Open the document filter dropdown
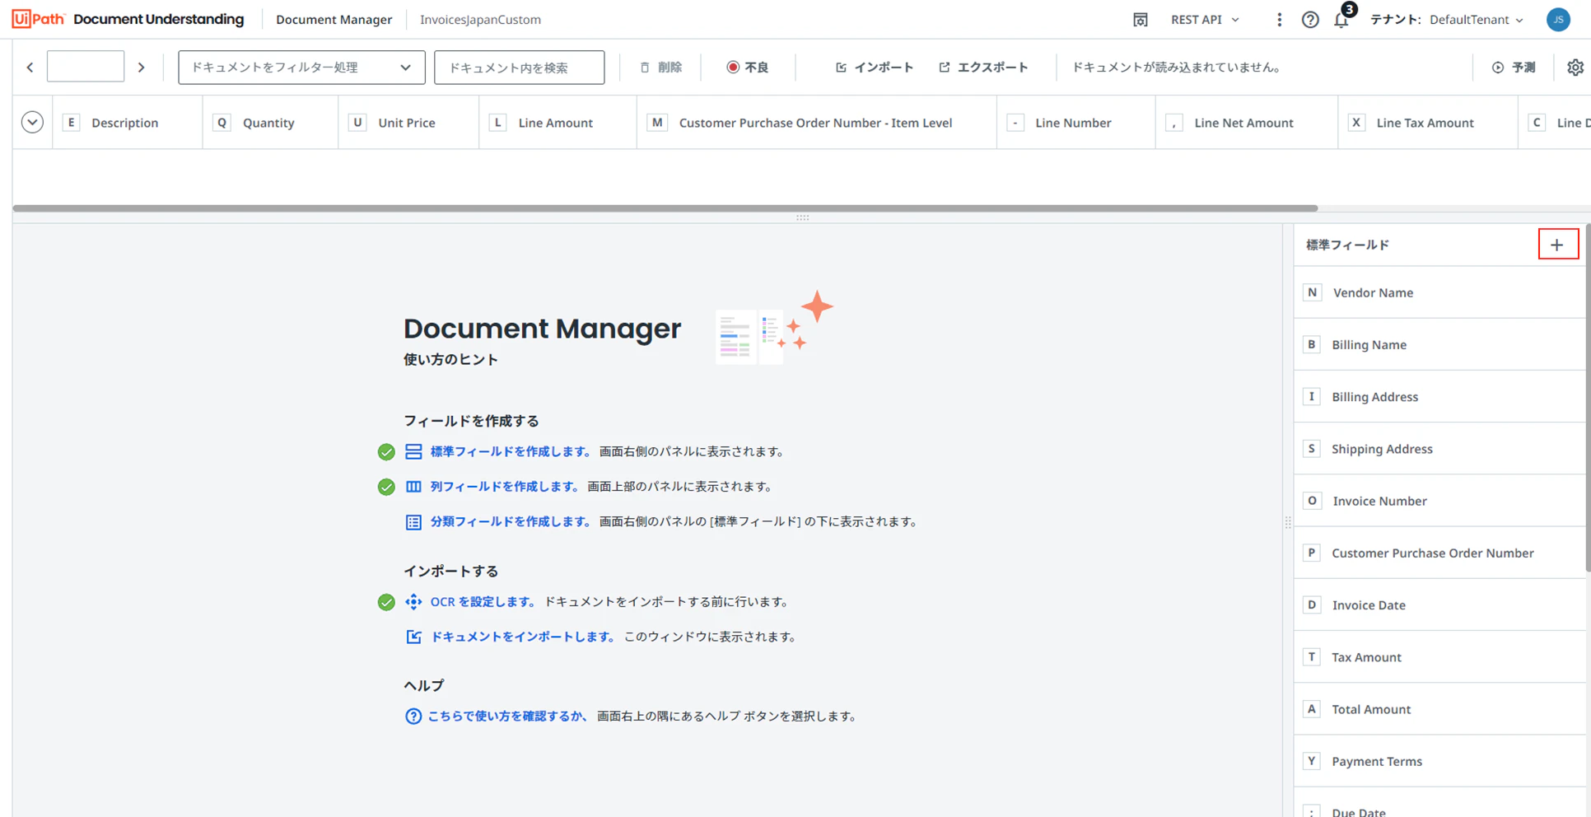Screen dimensions: 1591x817 pos(301,68)
